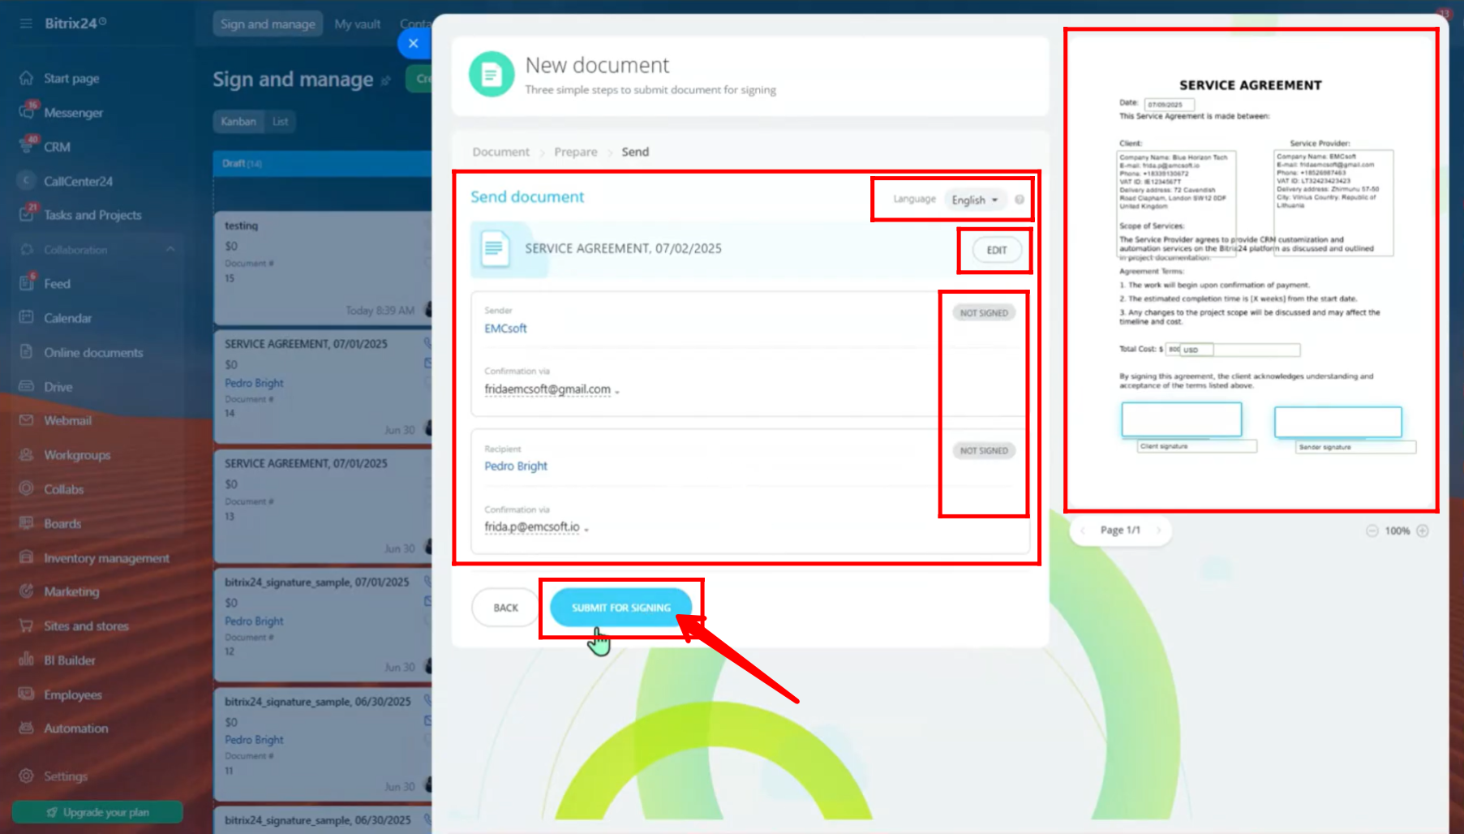Open the Marketing icon in sidebar

[26, 591]
